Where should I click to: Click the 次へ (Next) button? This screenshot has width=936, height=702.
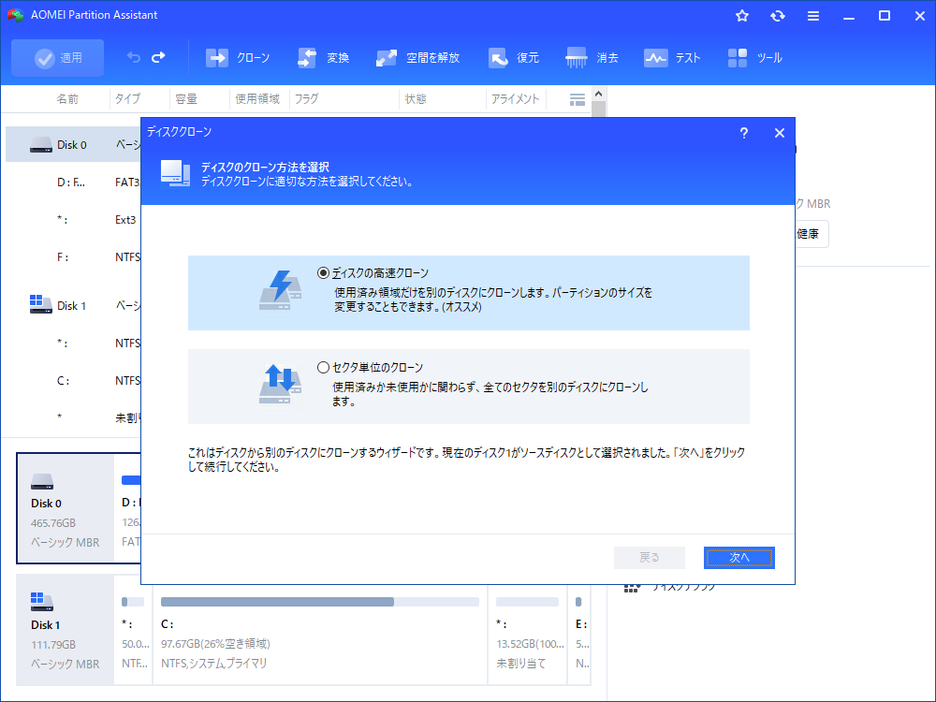[x=739, y=558]
